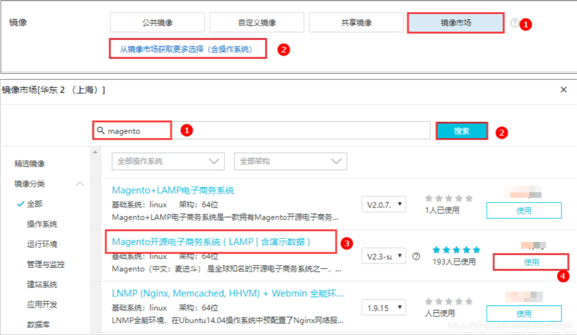Image resolution: width=577 pixels, height=335 pixels.
Task: Click the 1人已使用 text
Action: point(442,210)
